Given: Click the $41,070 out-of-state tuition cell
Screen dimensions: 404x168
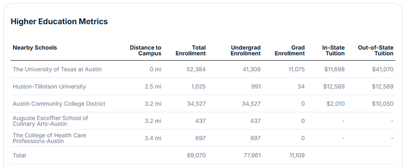Looking at the screenshot, I should coord(382,69).
